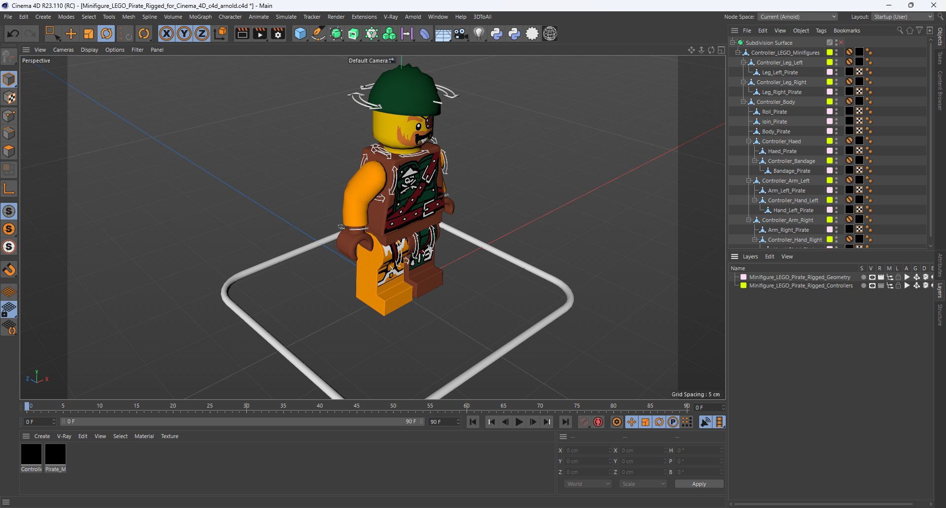Enable the Axis tool
This screenshot has width=946, height=508.
(9, 188)
